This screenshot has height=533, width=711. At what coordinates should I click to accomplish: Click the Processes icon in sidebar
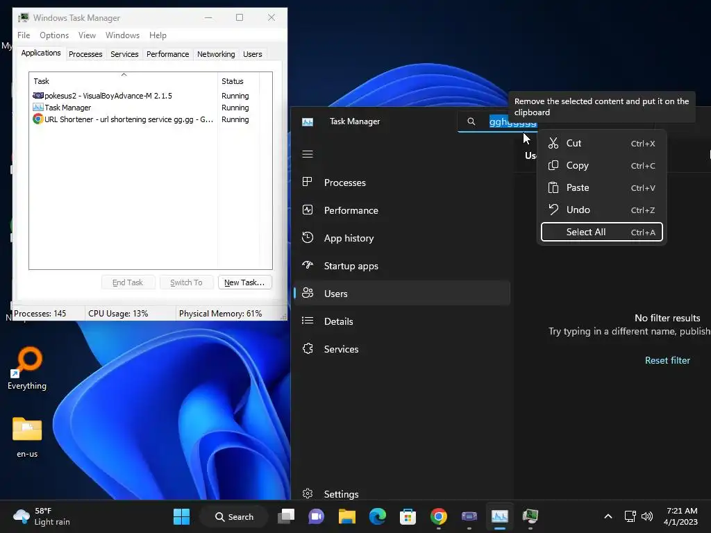point(308,183)
